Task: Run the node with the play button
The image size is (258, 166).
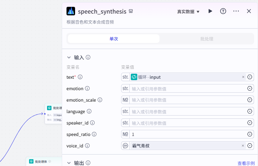Action: coord(210,11)
